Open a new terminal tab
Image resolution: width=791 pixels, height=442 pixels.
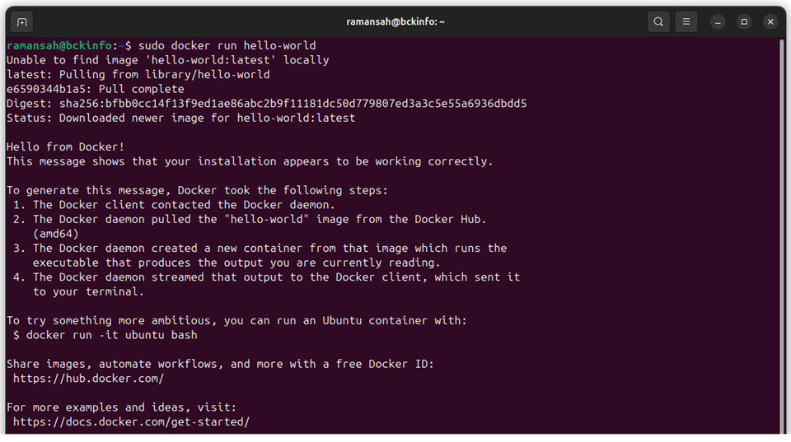pyautogui.click(x=21, y=21)
